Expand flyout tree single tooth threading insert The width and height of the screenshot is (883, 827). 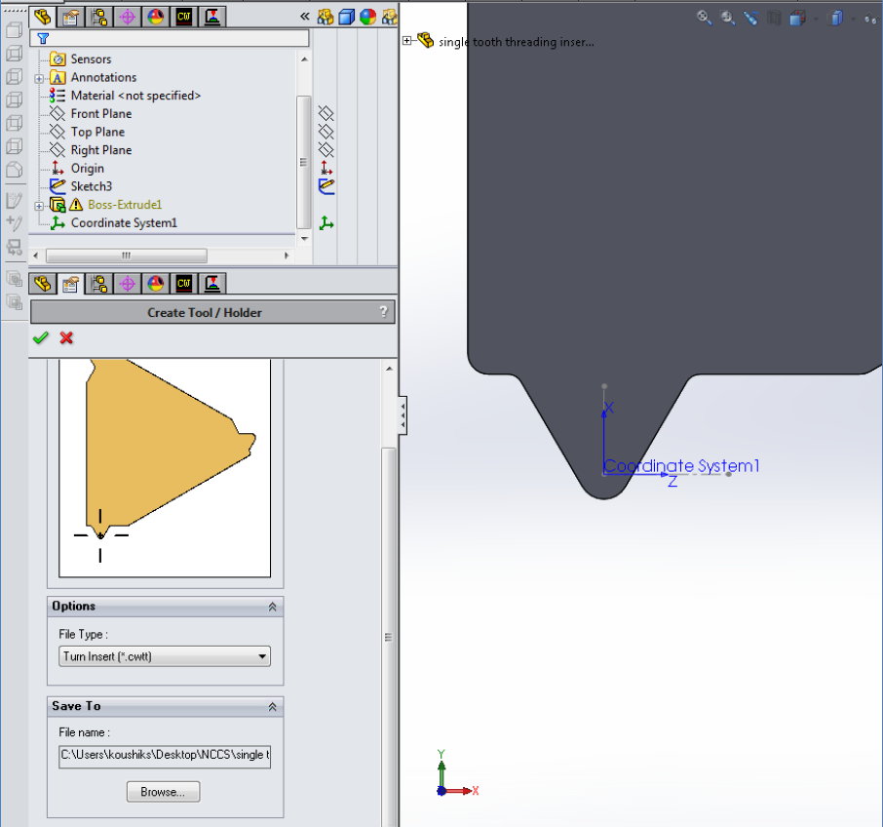(407, 41)
